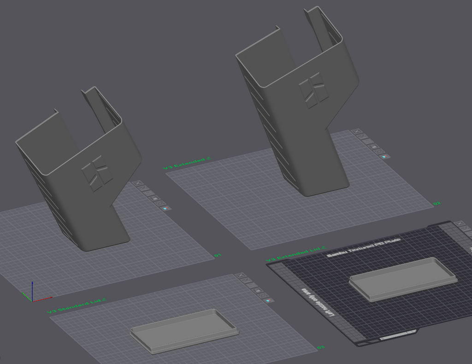This screenshot has width=472, height=364.
Task: Open filament color icon on plate 01
Action: point(166,208)
